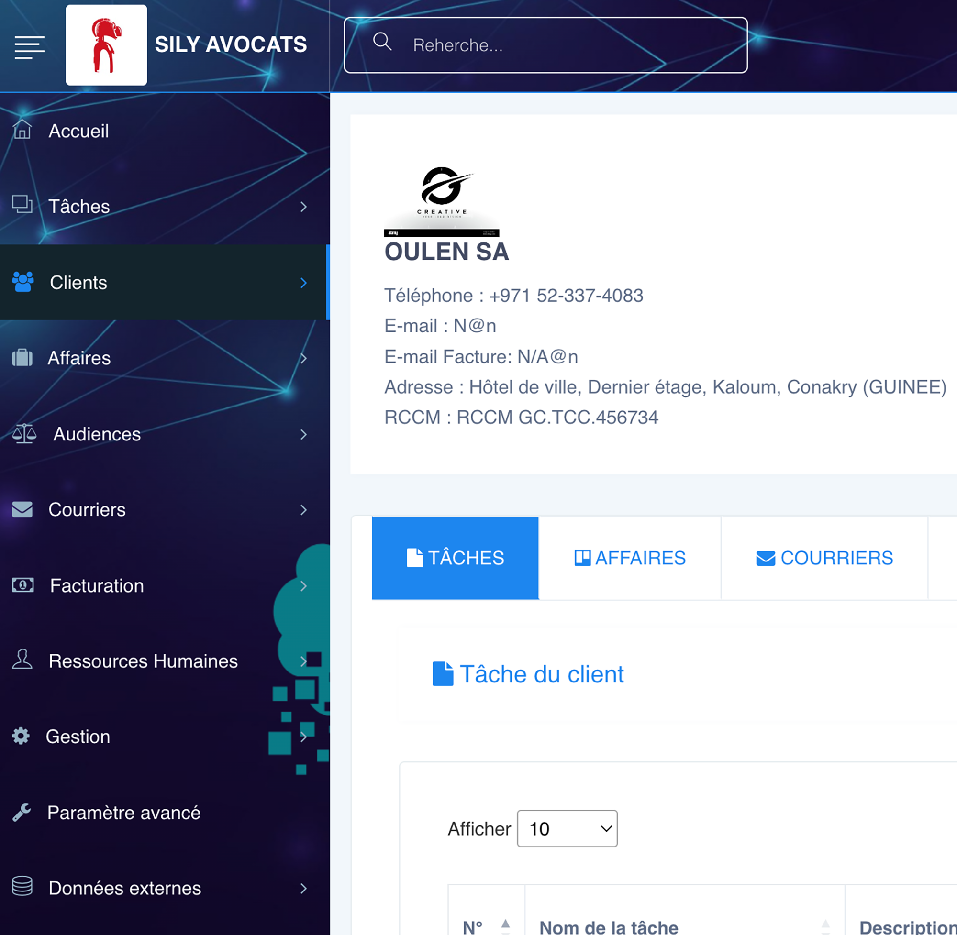Click the search magnifier icon
Image resolution: width=957 pixels, height=935 pixels.
pos(382,42)
